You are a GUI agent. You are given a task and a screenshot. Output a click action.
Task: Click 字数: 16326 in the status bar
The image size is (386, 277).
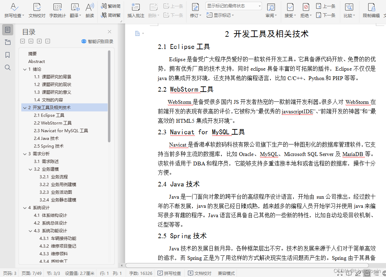coord(140,273)
